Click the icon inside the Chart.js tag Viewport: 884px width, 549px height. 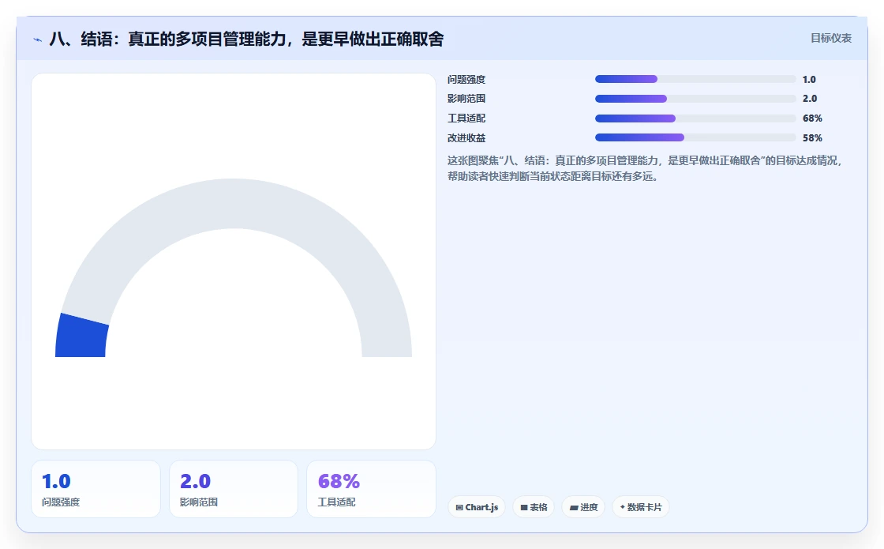pos(459,508)
